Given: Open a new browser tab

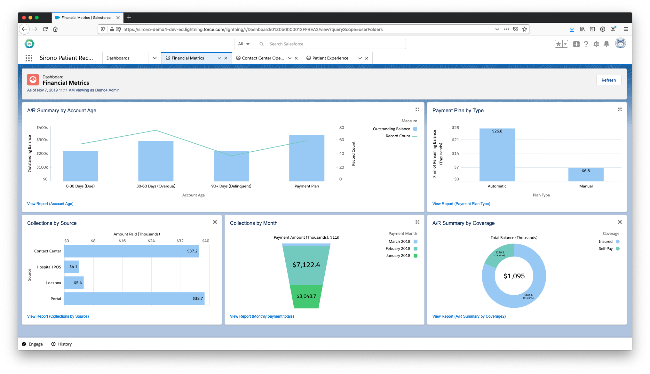Looking at the screenshot, I should pyautogui.click(x=129, y=17).
